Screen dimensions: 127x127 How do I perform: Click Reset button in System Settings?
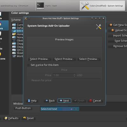click(29, 118)
